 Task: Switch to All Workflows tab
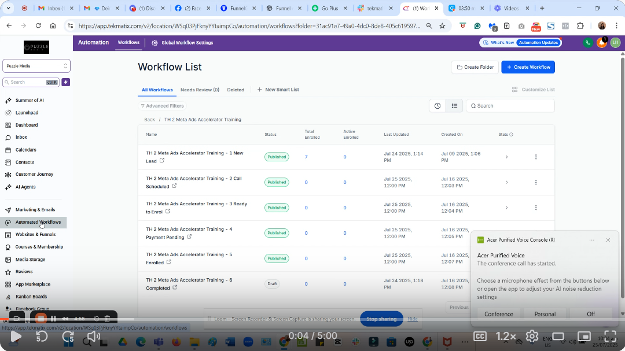(x=157, y=90)
